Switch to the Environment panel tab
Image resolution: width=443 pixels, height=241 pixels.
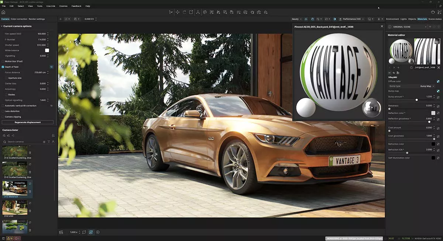[392, 19]
